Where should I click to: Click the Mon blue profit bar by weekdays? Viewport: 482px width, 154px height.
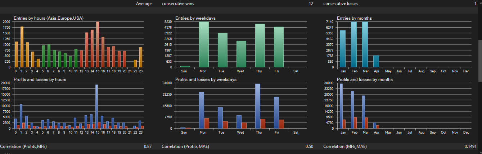pos(202,110)
